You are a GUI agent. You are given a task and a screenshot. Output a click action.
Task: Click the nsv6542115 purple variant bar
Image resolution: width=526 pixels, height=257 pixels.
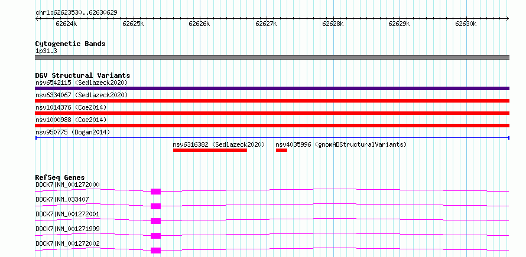pyautogui.click(x=272, y=88)
